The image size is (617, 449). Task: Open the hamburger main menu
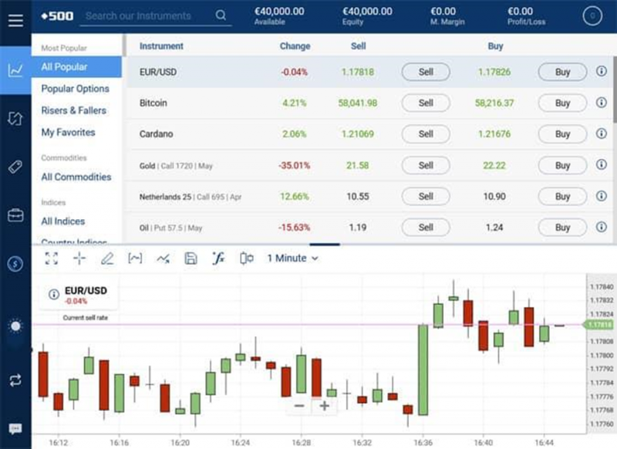15,19
